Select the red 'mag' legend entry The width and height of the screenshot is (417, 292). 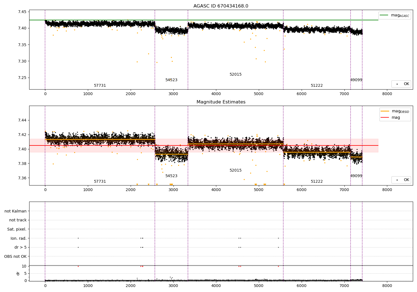coord(390,117)
